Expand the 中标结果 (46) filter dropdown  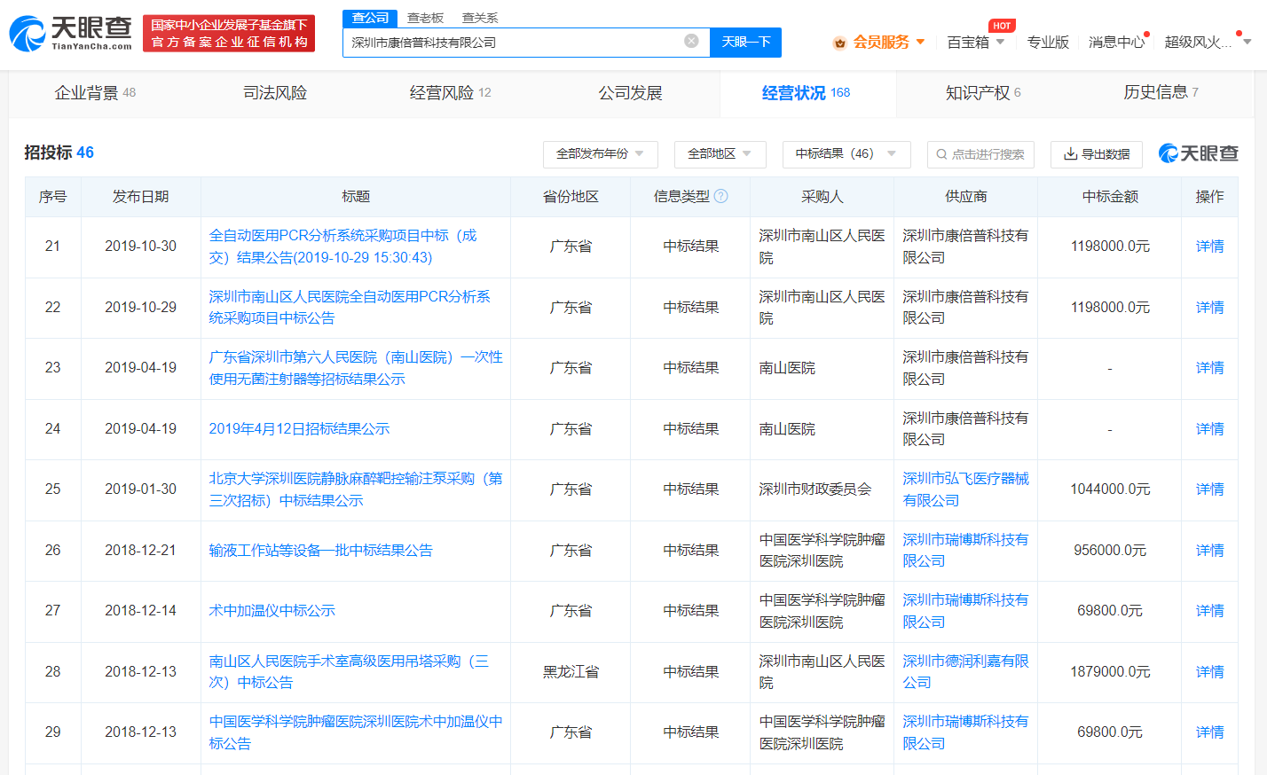tap(843, 154)
